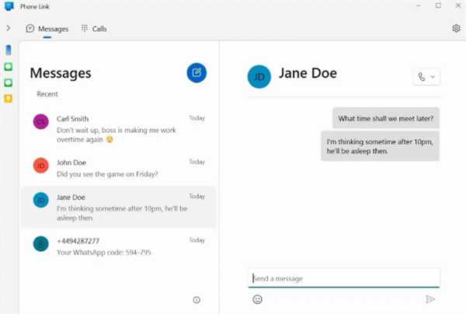Screen dimensions: 466x314
Task: Select the Messages tab
Action: pyautogui.click(x=47, y=29)
